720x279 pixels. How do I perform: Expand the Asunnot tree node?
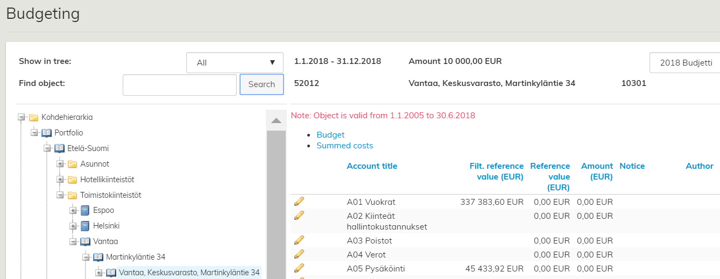60,164
